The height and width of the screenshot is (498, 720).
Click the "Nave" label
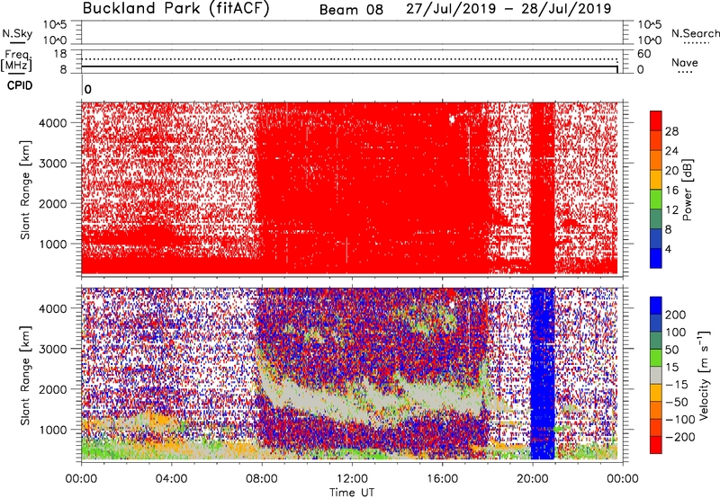click(685, 62)
